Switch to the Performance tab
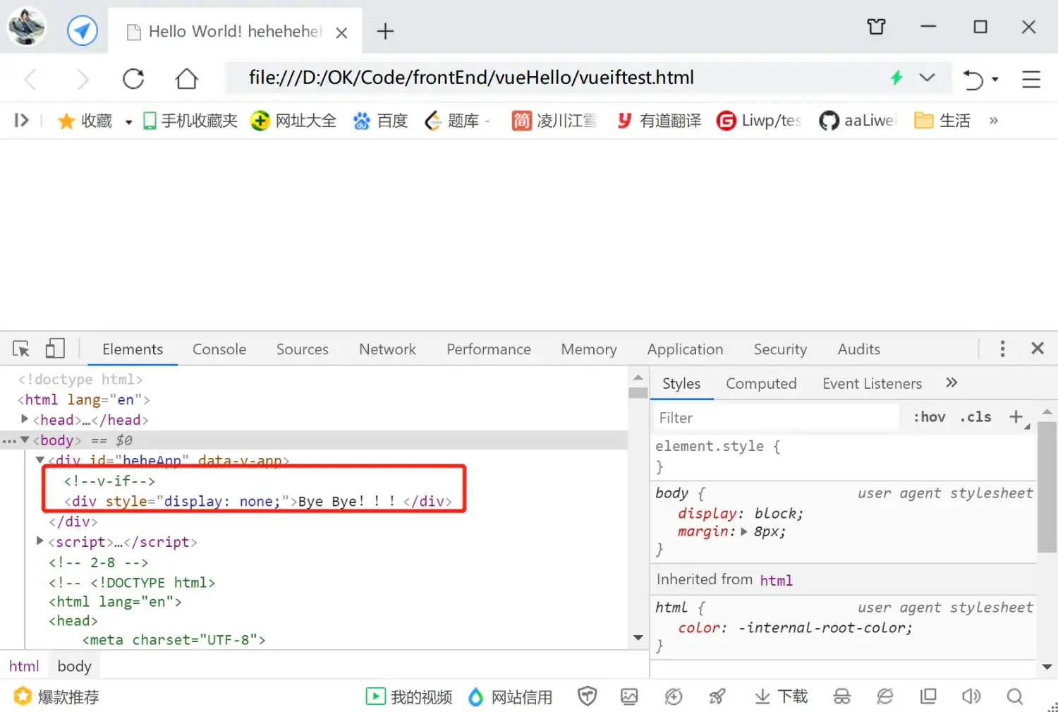This screenshot has width=1058, height=712. [x=489, y=349]
